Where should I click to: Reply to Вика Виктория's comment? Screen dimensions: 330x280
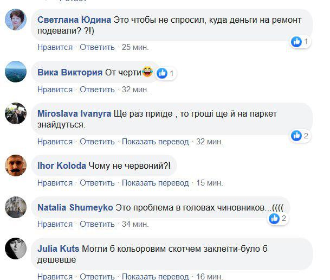[97, 89]
